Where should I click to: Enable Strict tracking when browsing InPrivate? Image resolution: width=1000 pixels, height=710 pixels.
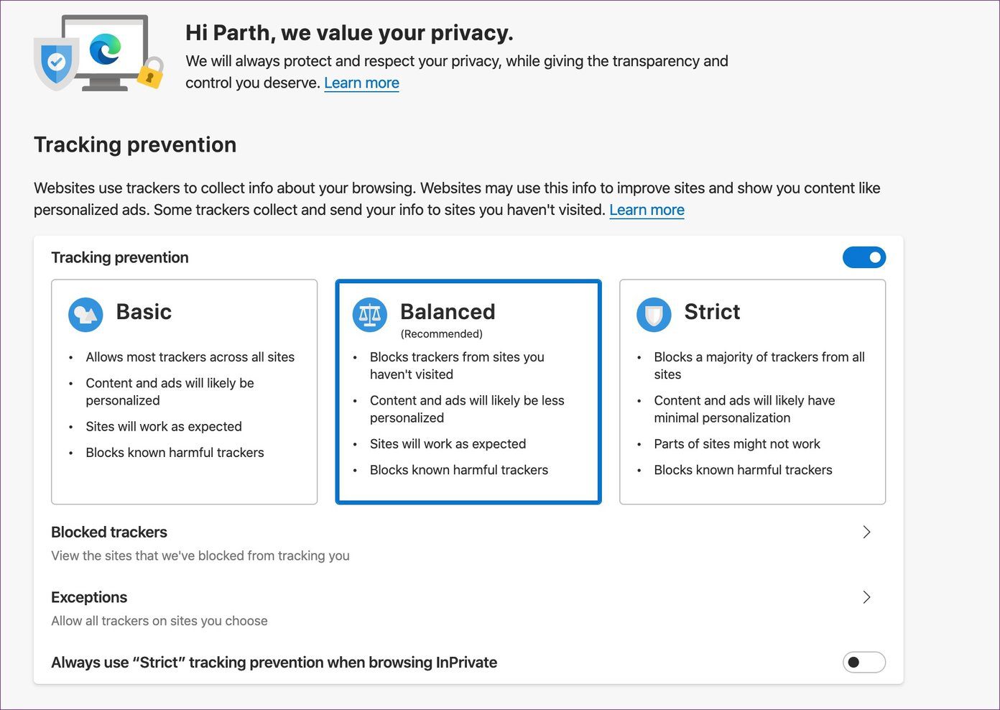pyautogui.click(x=864, y=662)
